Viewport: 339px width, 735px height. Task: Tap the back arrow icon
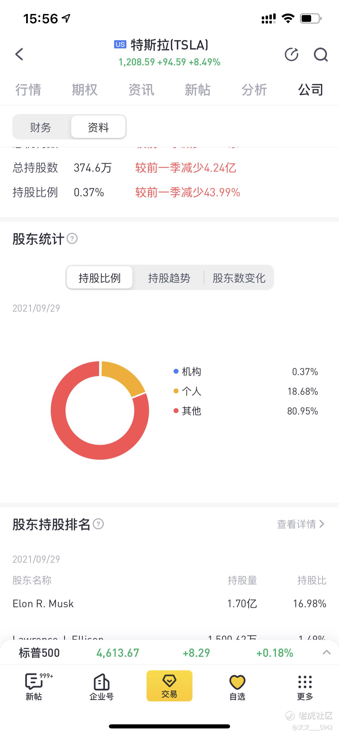[19, 54]
